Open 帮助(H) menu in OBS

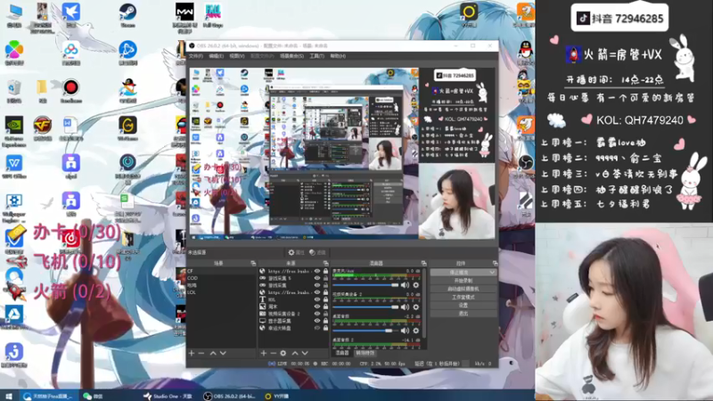(338, 56)
